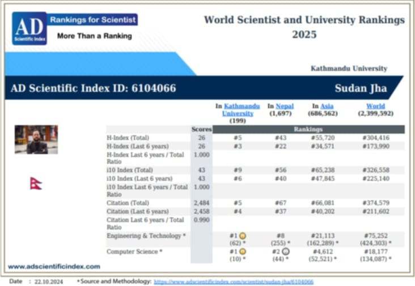415x286 pixels.
Task: Open the source and methodology URL
Action: pos(234,281)
